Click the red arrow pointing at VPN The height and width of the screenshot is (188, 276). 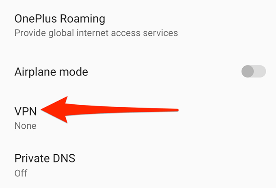[x=110, y=110]
